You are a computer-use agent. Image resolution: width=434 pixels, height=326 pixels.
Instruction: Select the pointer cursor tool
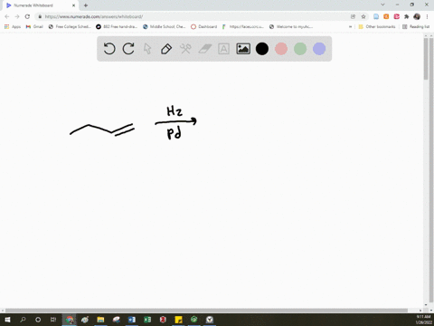point(147,49)
